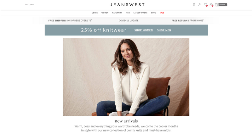
Task: Visit the Blog menu item
Action: [153, 13]
